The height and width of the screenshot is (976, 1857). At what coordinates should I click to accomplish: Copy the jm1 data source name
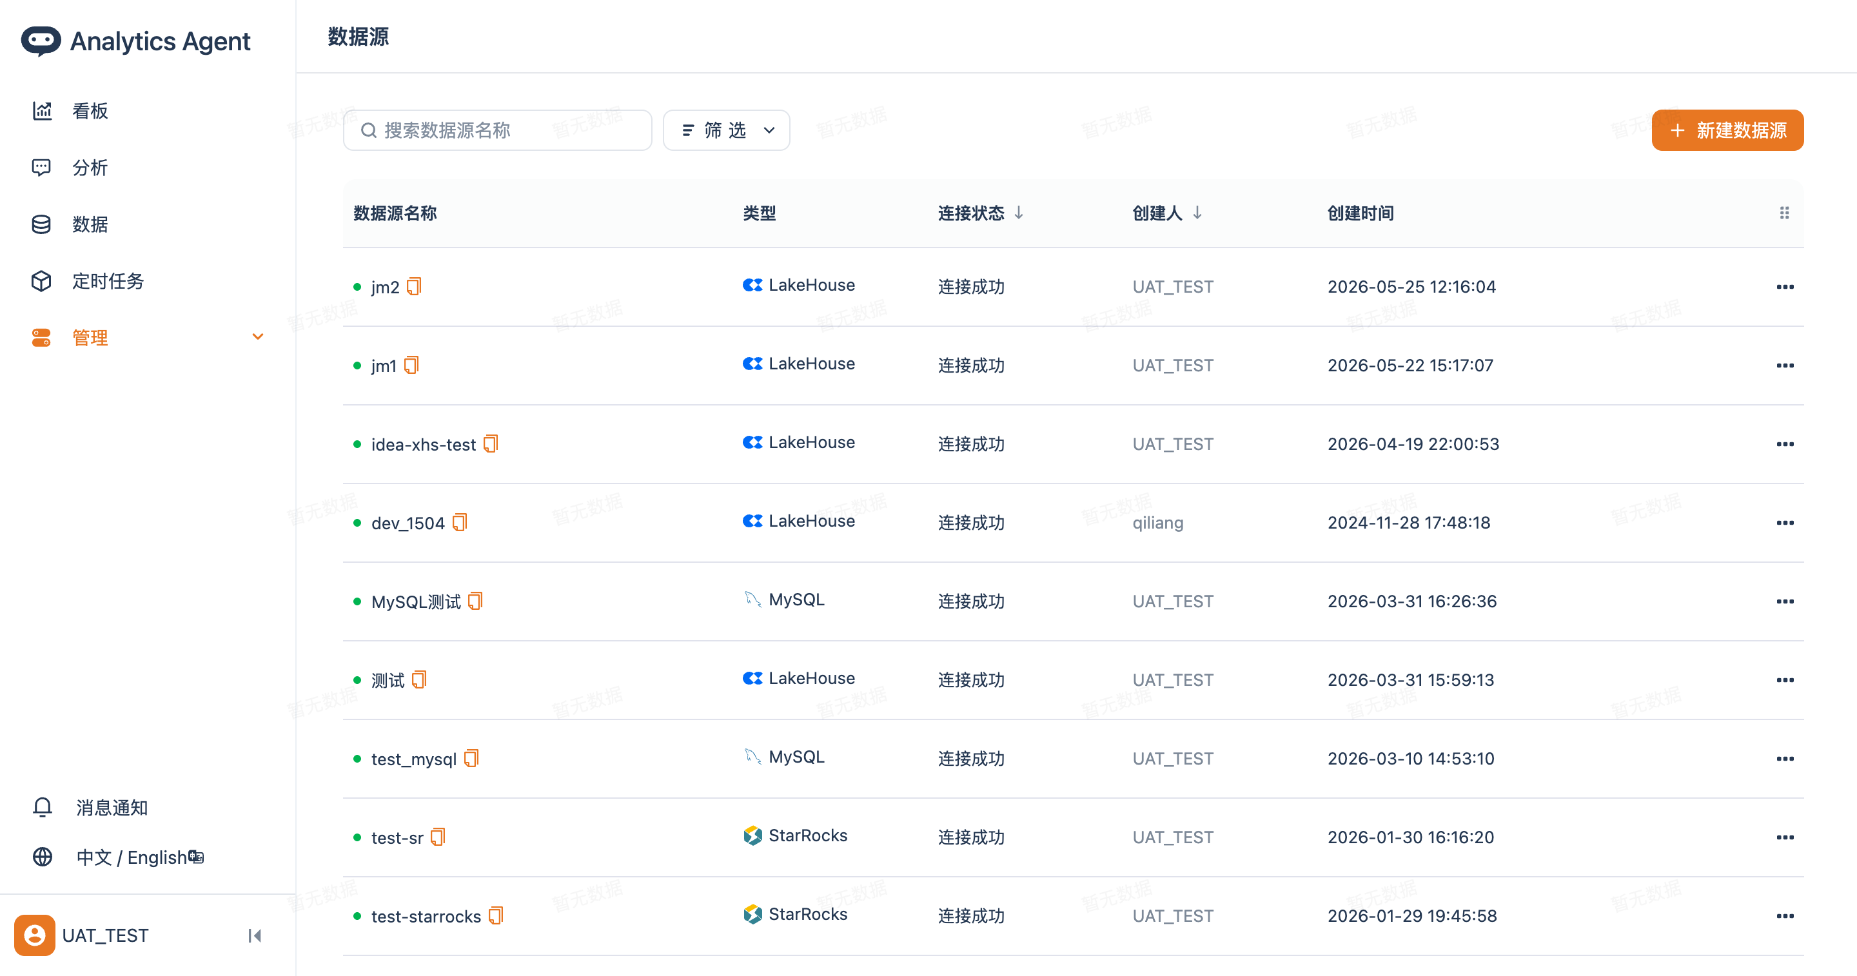click(x=411, y=365)
